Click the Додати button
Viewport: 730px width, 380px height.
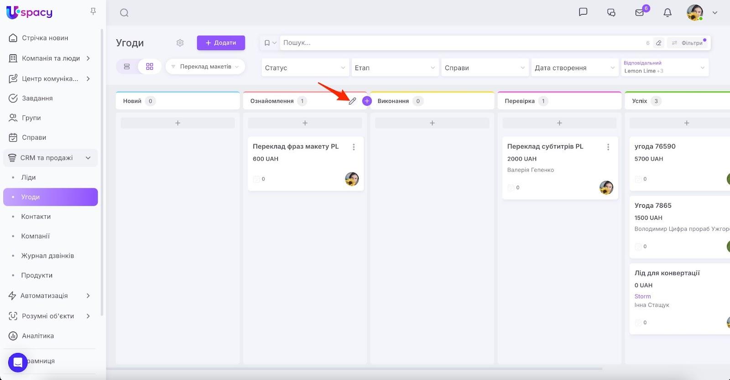tap(221, 43)
